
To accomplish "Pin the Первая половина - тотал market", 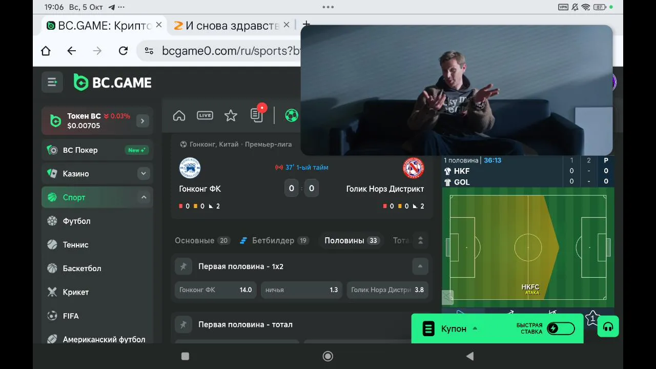I will 183,324.
